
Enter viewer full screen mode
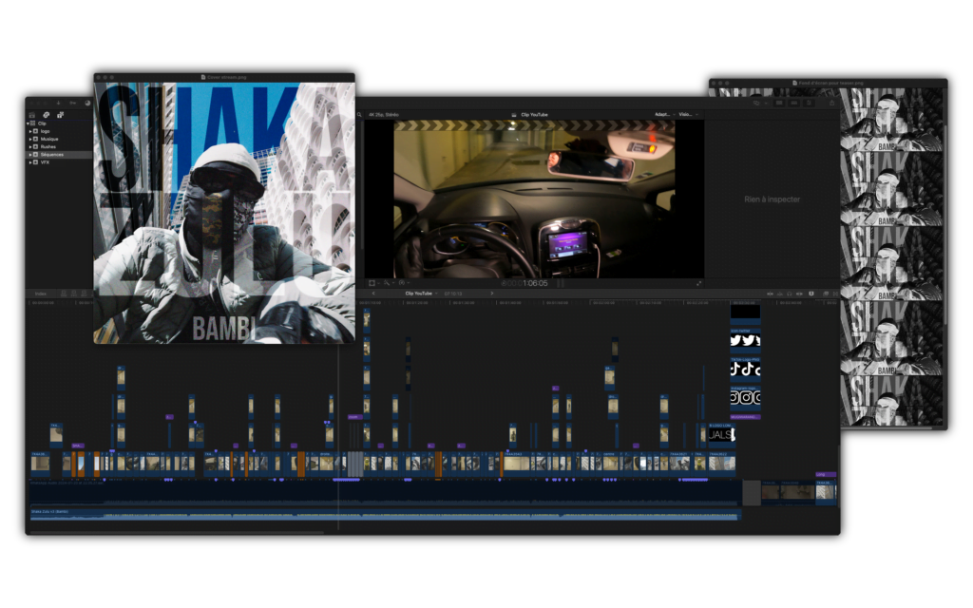click(699, 283)
